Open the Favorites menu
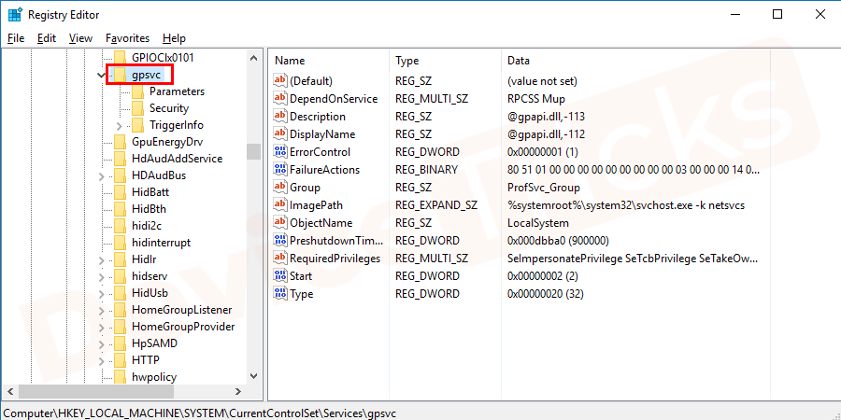Image resolution: width=841 pixels, height=420 pixels. tap(127, 38)
